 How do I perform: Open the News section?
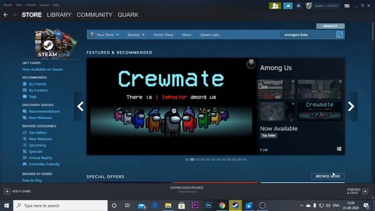[x=186, y=35]
